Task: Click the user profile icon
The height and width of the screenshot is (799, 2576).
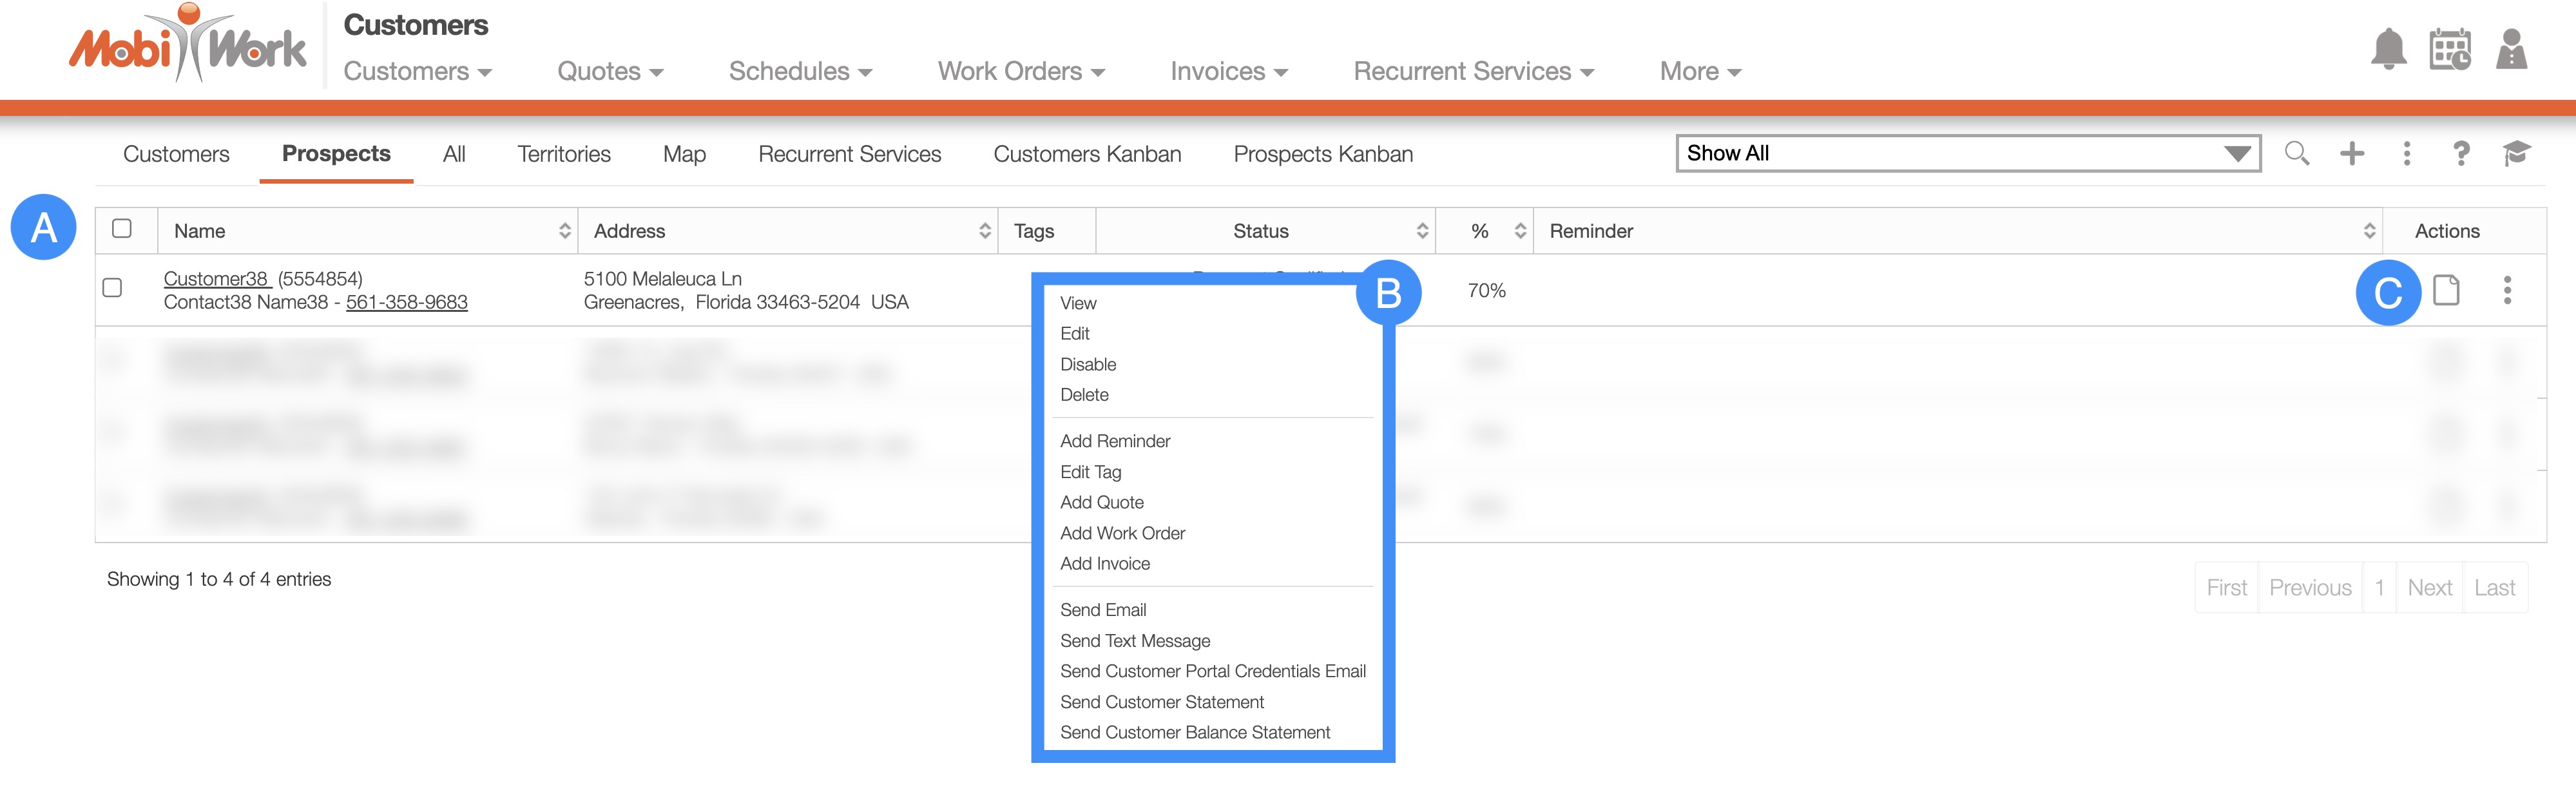Action: click(2511, 49)
